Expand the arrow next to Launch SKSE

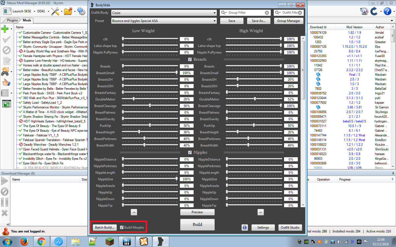(34, 12)
